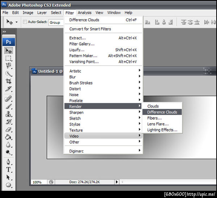The width and height of the screenshot is (217, 198).
Task: Click the align bottom edges icon
Action: click(148, 22)
